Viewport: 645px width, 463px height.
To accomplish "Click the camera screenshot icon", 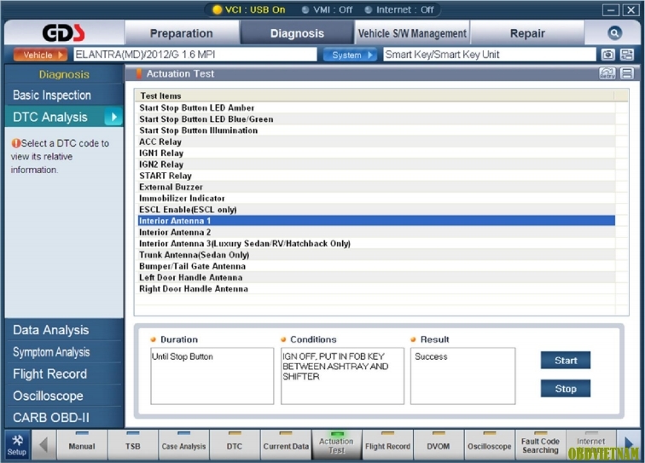I will [x=608, y=55].
